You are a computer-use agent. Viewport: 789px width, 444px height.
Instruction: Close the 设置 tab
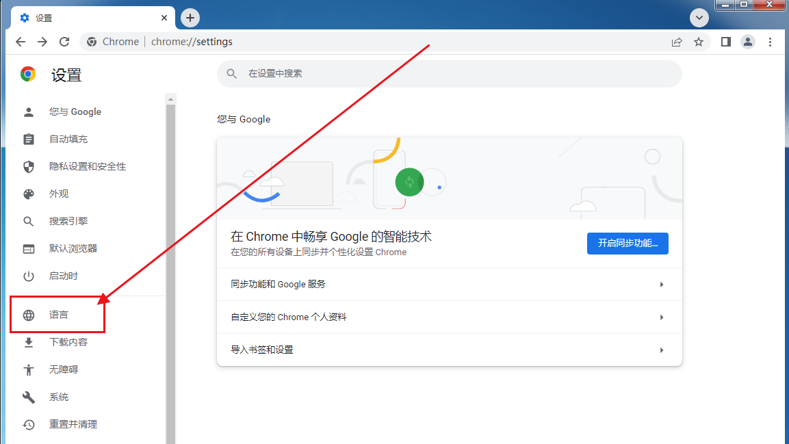pos(164,18)
